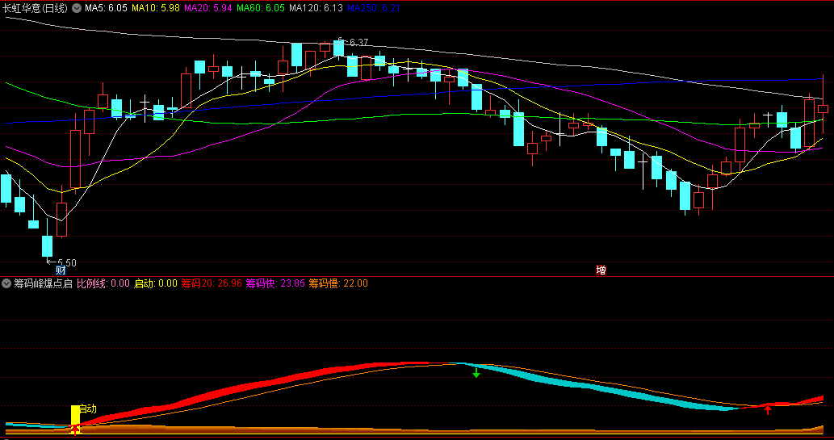Open the 财 event marker

pyautogui.click(x=61, y=270)
